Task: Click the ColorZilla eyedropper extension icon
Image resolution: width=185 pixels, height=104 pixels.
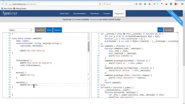Action: point(162,4)
